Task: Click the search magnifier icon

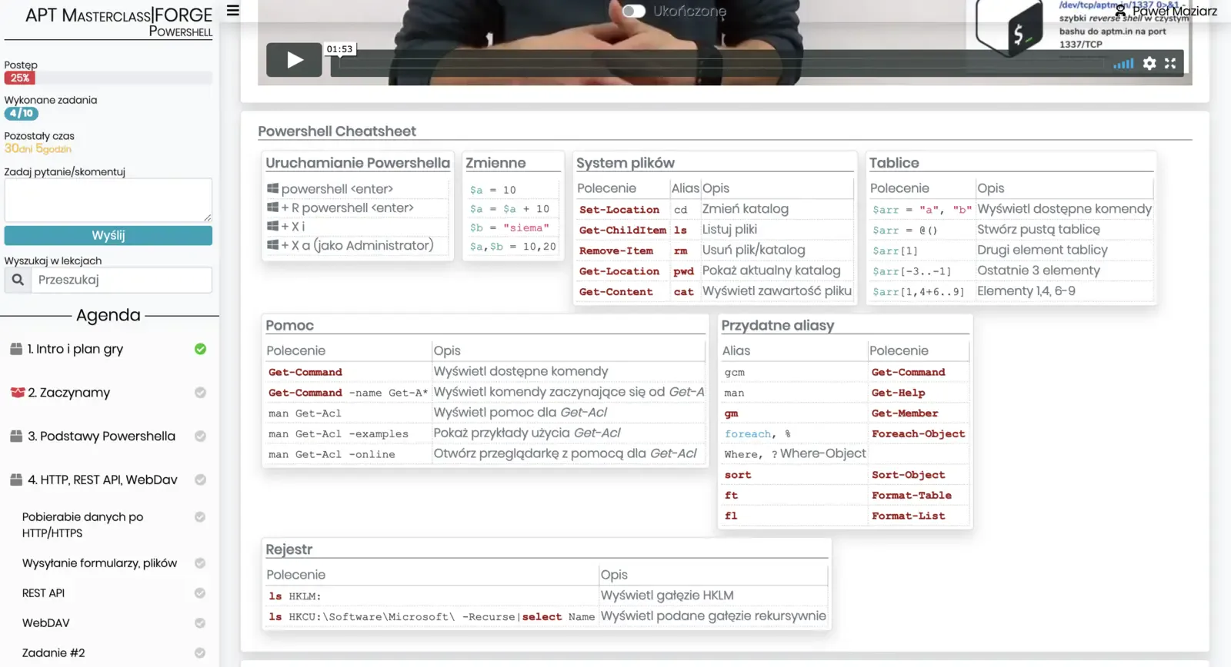Action: 18,280
